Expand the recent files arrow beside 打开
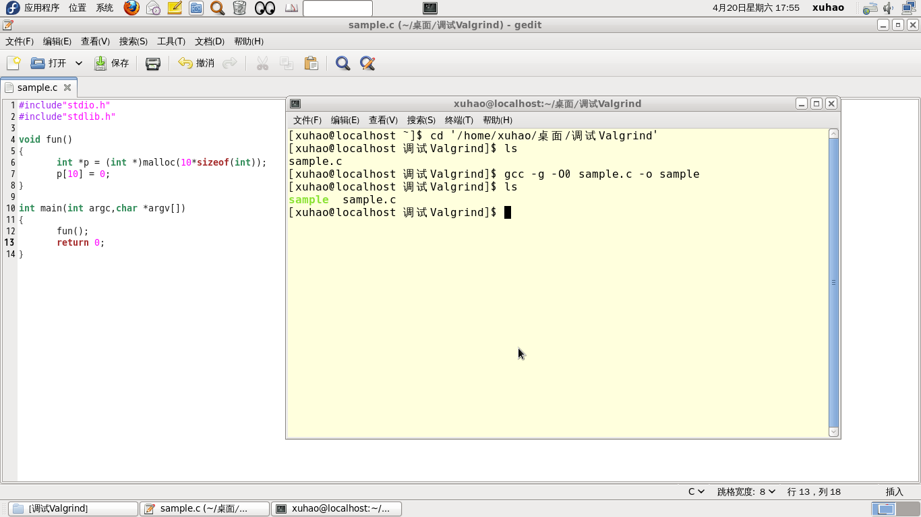Image resolution: width=921 pixels, height=517 pixels. click(x=79, y=63)
